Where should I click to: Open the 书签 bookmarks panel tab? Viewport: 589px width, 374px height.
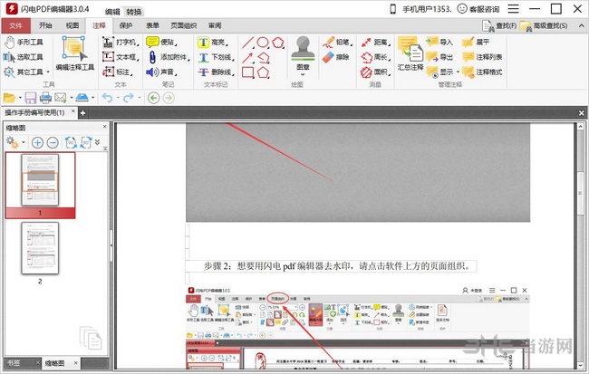pos(14,363)
